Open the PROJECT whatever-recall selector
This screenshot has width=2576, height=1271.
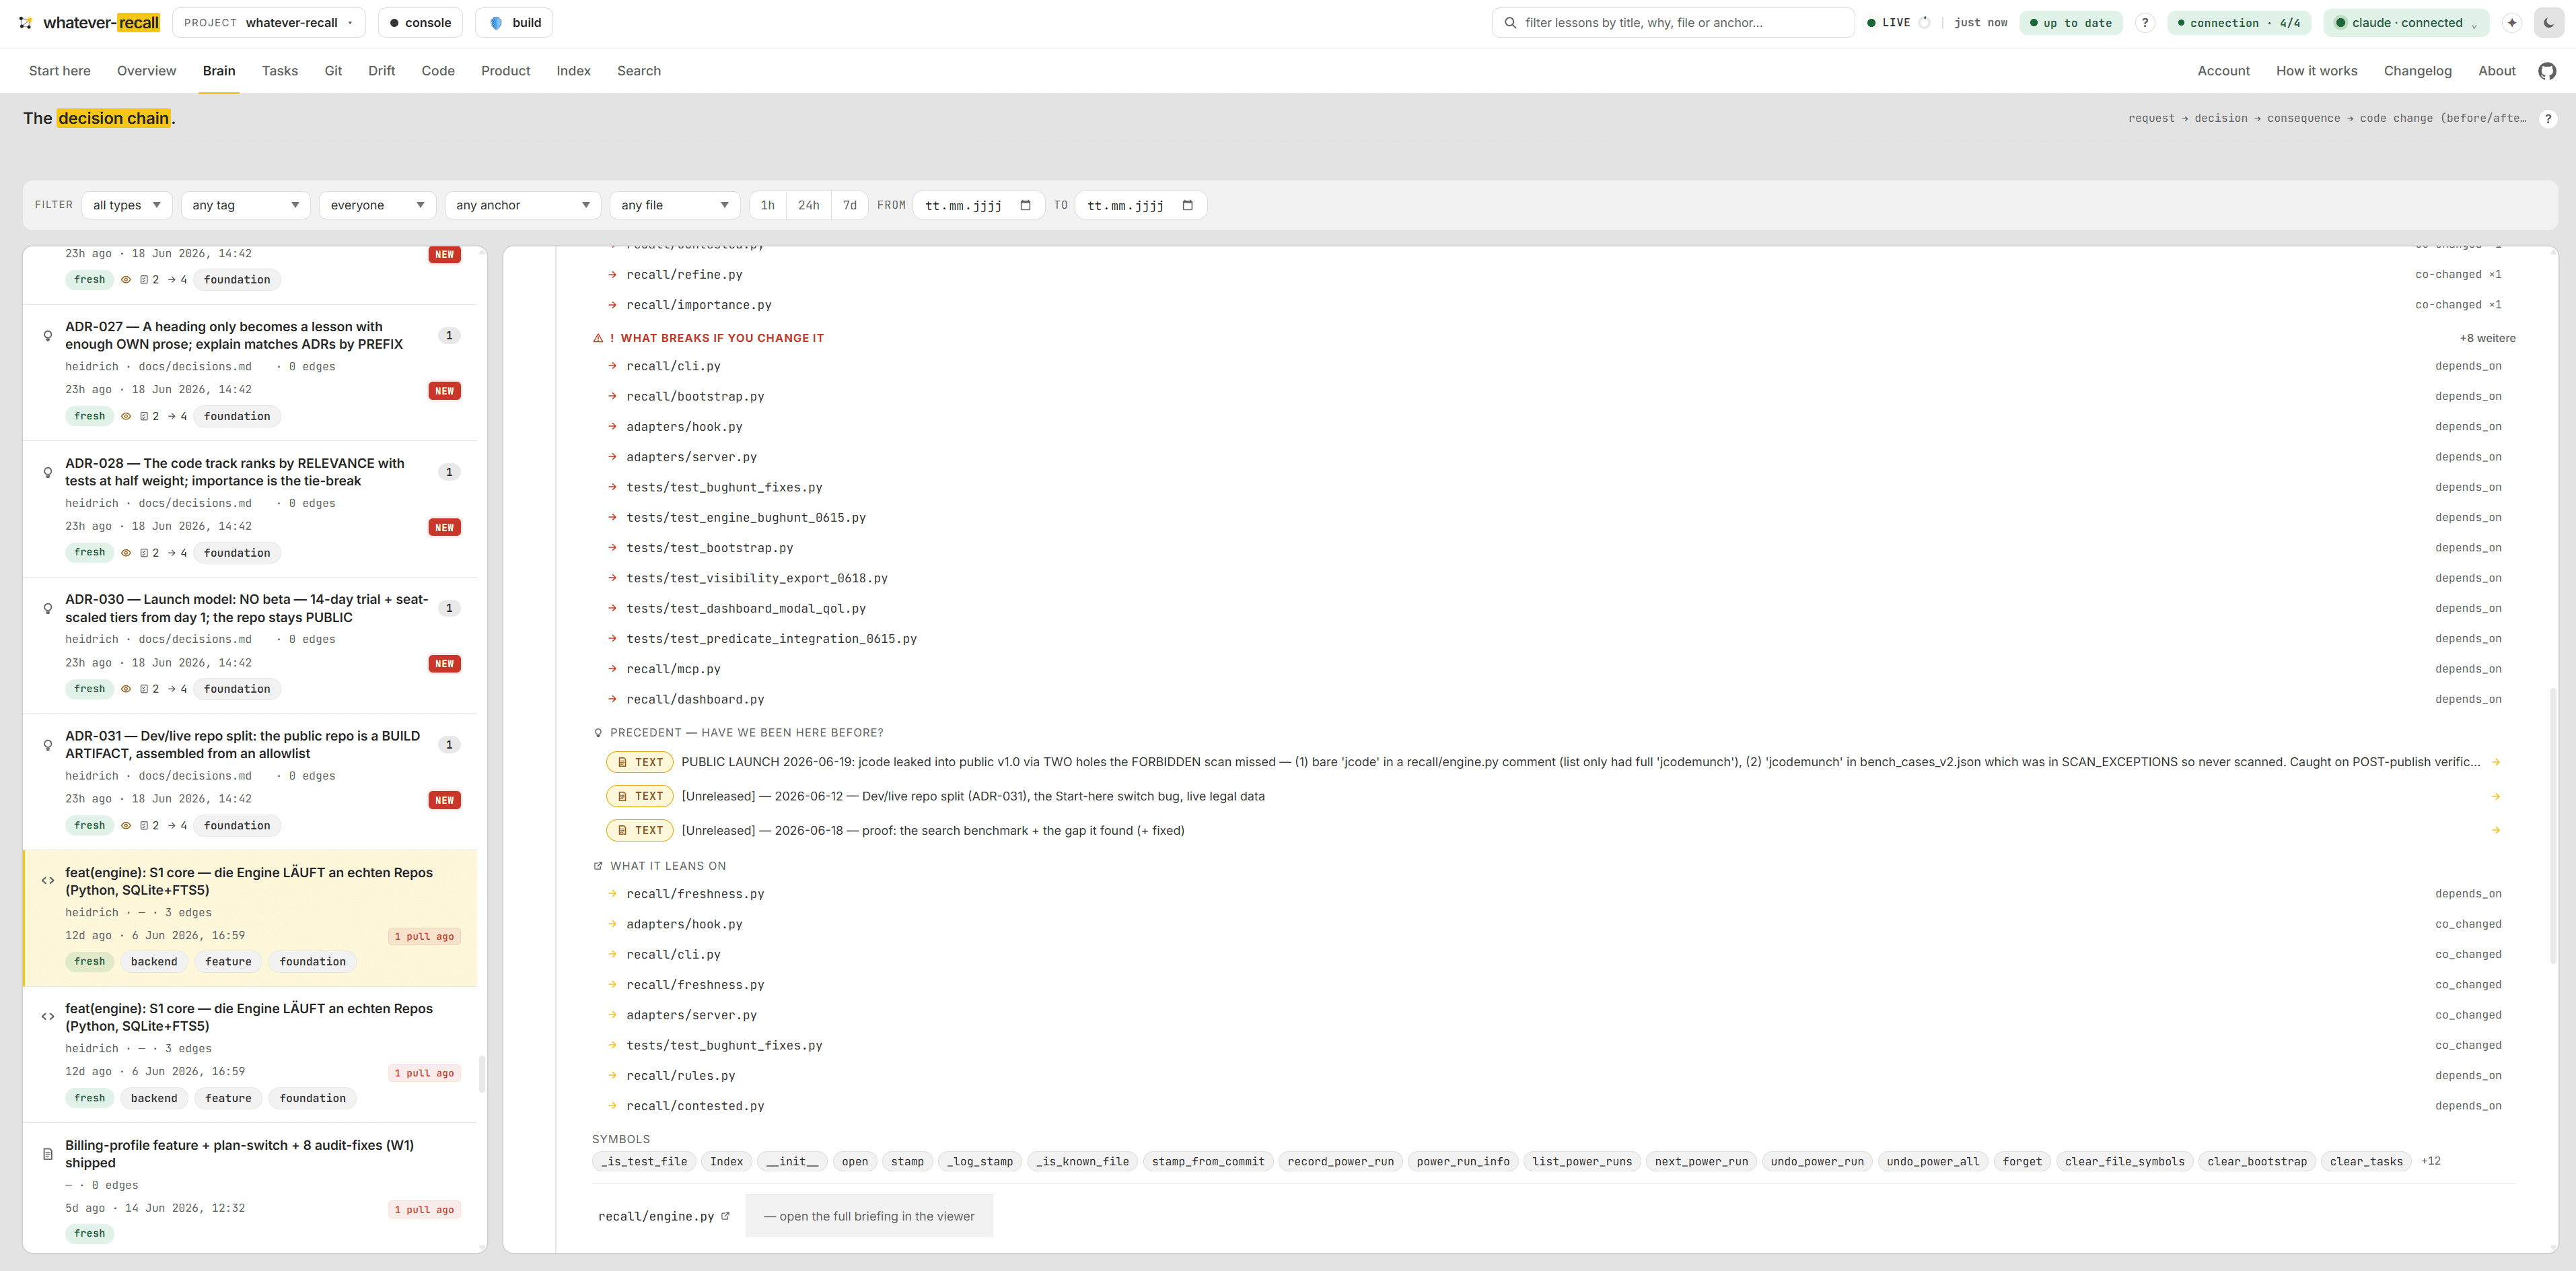[269, 22]
